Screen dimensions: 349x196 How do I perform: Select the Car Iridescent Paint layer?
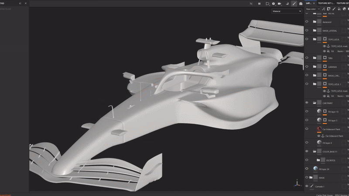point(331,129)
